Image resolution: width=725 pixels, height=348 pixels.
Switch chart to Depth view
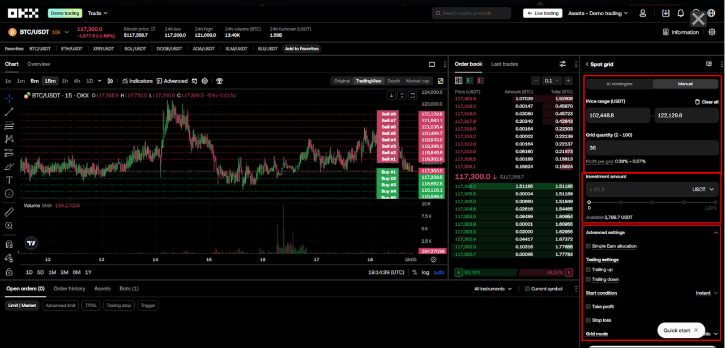click(x=394, y=81)
